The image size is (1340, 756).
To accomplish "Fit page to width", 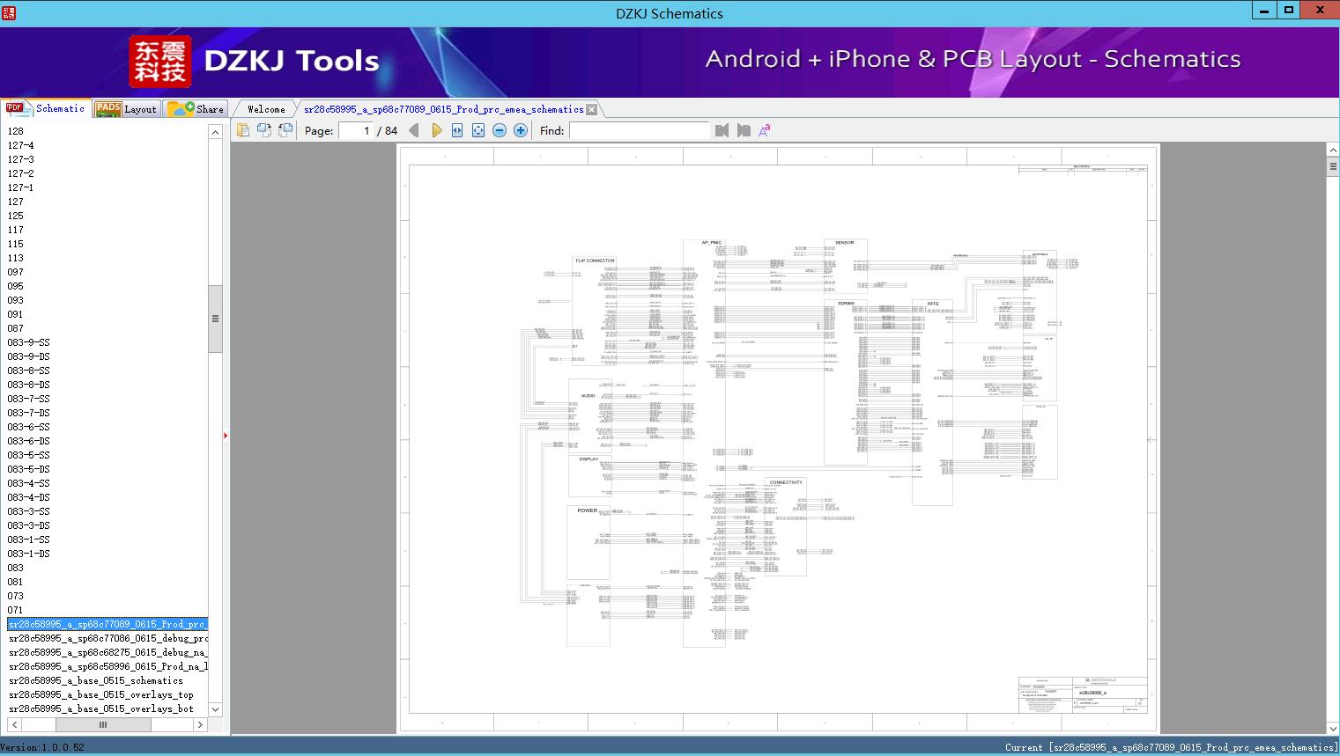I will [x=457, y=130].
